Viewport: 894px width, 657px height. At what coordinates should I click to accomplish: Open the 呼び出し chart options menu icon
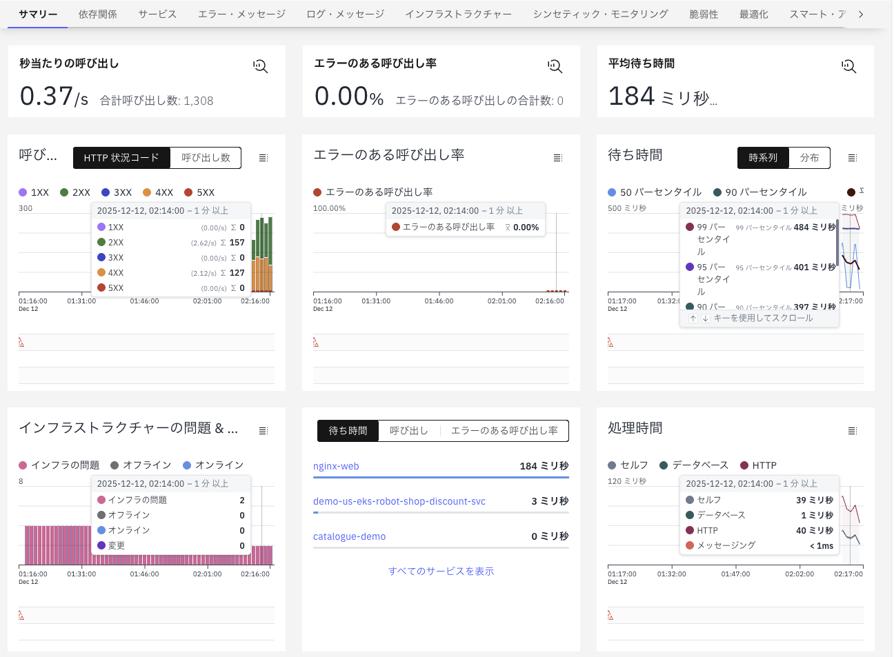[x=264, y=158]
